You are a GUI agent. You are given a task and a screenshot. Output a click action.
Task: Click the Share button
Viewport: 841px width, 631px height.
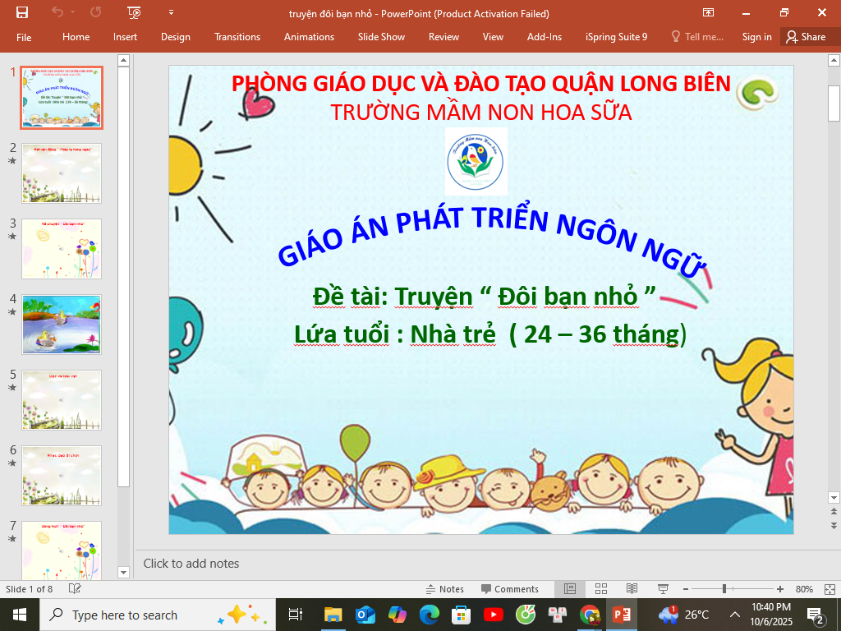pyautogui.click(x=805, y=37)
